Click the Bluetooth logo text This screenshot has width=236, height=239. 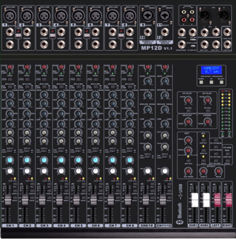pos(180,211)
